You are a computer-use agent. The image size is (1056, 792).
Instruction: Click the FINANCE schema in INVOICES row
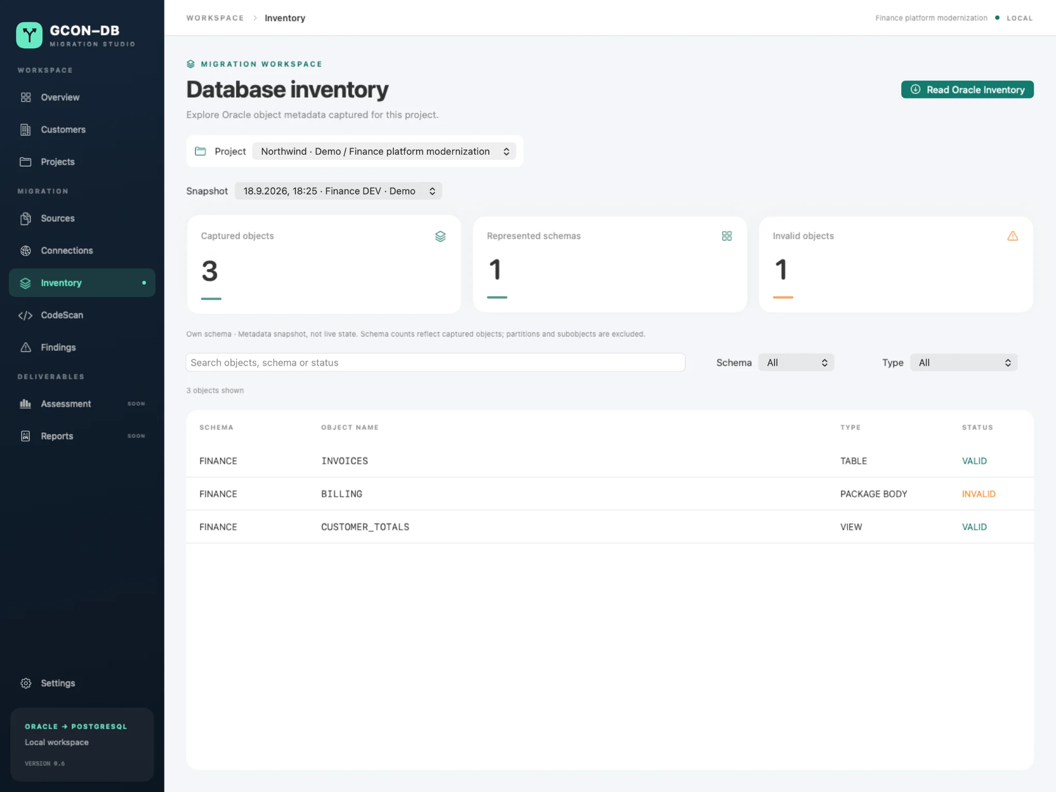[x=219, y=461]
